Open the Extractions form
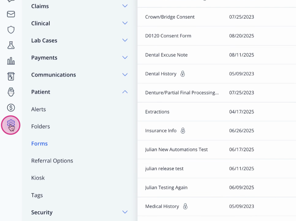296x221 pixels. point(217,112)
